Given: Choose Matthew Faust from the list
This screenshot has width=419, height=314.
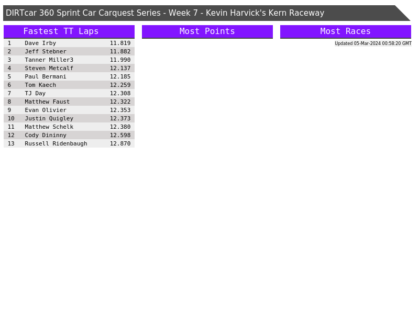Looking at the screenshot, I should click(x=47, y=102).
